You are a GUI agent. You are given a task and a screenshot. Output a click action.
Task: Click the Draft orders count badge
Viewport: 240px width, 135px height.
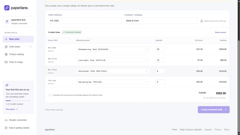point(31,47)
